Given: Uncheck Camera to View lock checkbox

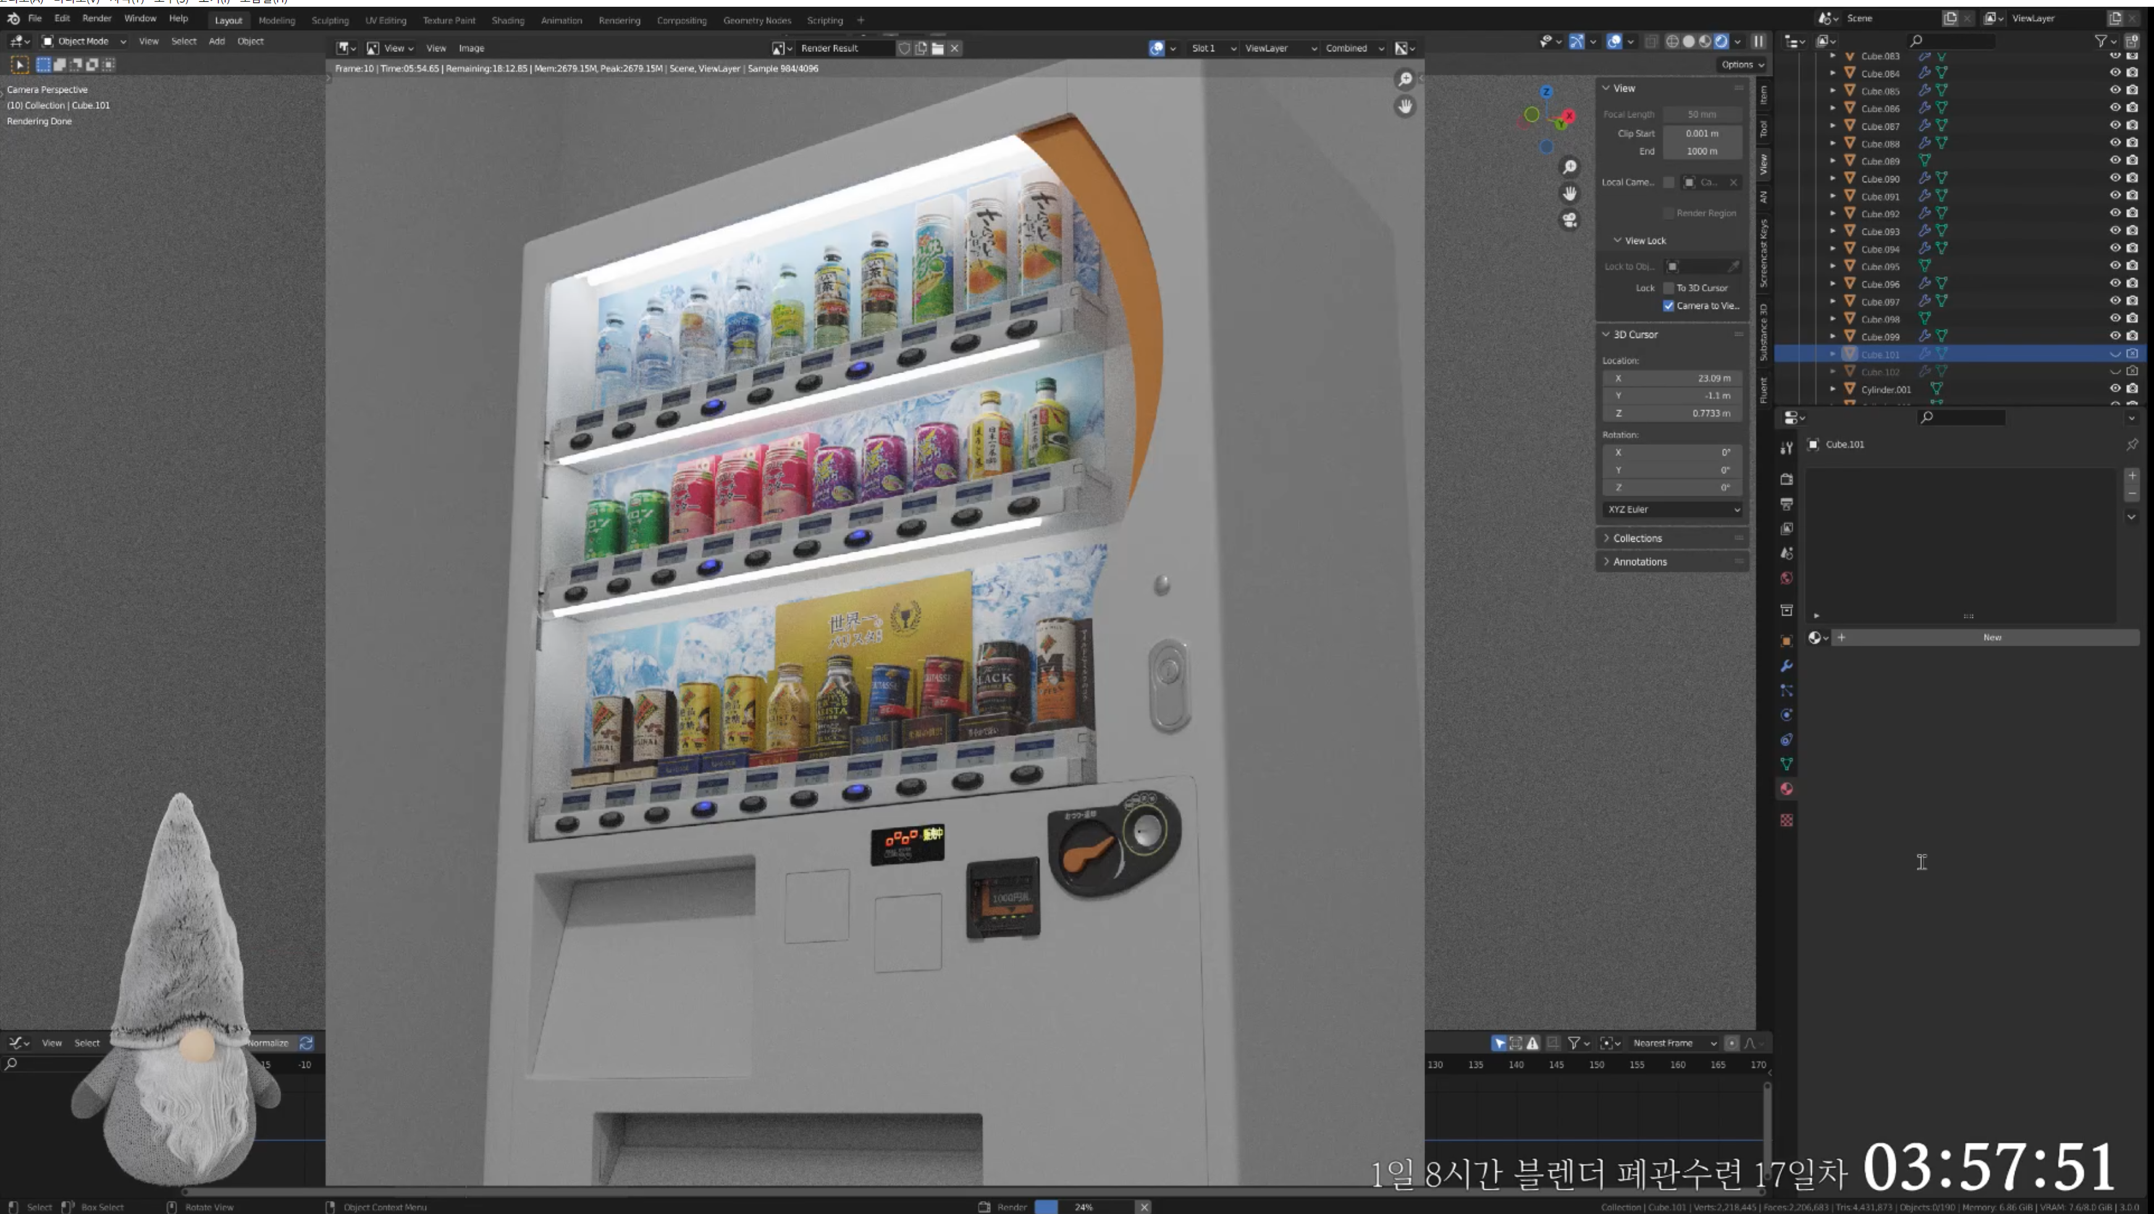Looking at the screenshot, I should click(1668, 306).
